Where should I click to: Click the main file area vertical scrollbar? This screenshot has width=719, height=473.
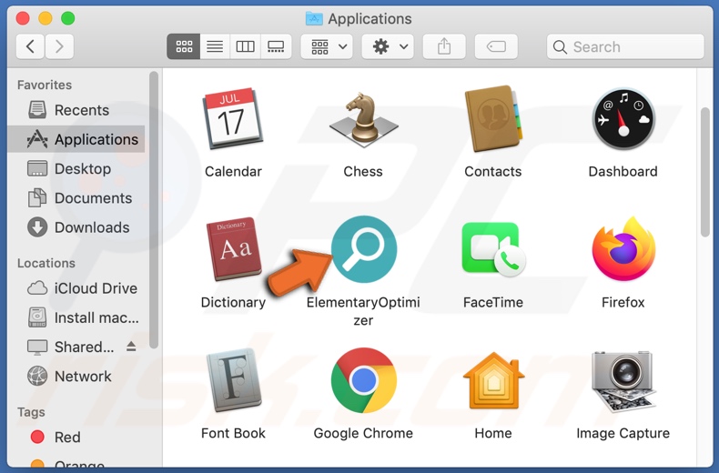click(704, 172)
